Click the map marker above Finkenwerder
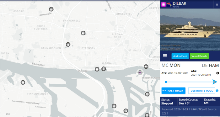220x117 pixels. 23,82
